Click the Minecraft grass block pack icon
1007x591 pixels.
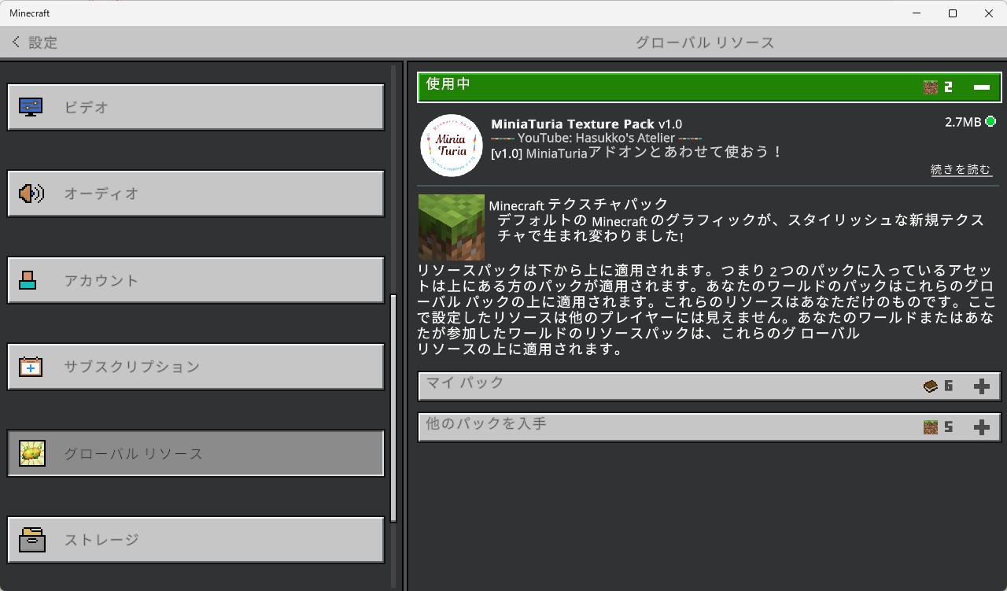pyautogui.click(x=451, y=227)
